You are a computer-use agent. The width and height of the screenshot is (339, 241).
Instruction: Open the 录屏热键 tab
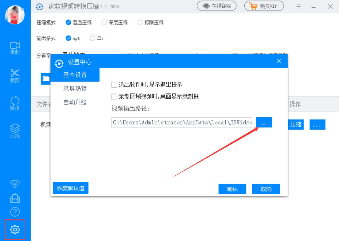75,89
